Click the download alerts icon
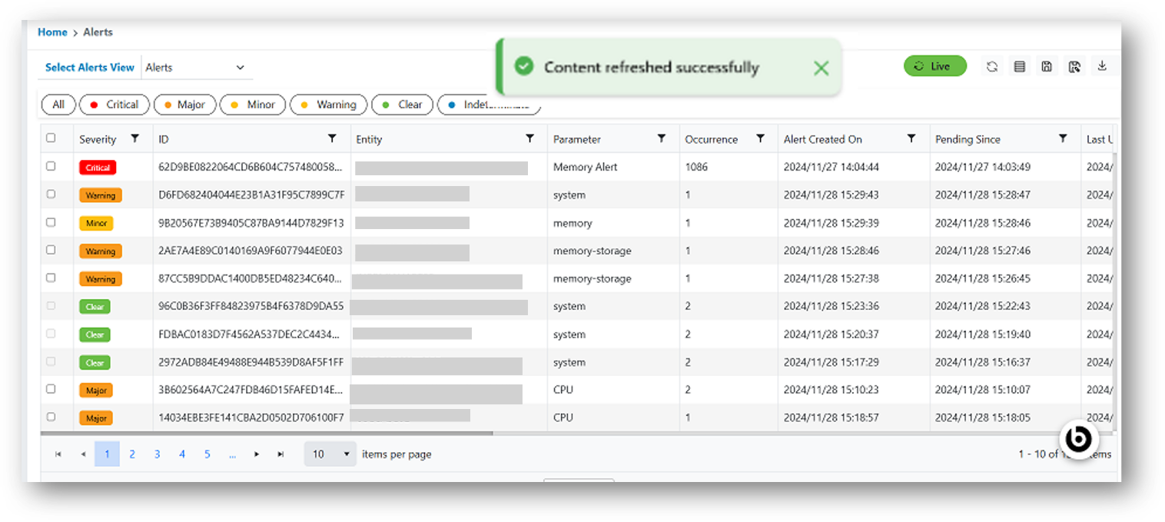The width and height of the screenshot is (1165, 522). click(1102, 66)
